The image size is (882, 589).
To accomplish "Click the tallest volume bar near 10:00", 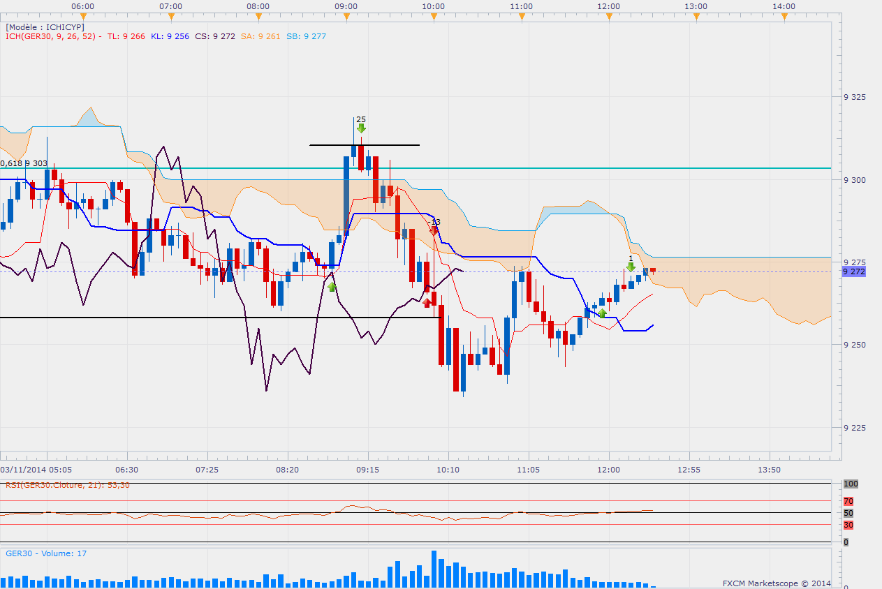I will (x=434, y=569).
